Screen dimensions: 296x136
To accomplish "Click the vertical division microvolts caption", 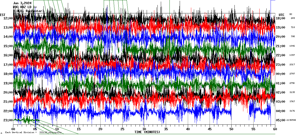I will pyautogui.click(x=34, y=133).
